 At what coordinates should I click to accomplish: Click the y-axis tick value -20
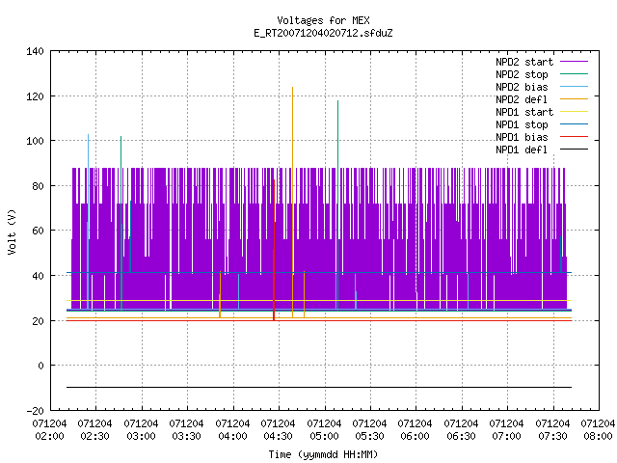35,411
